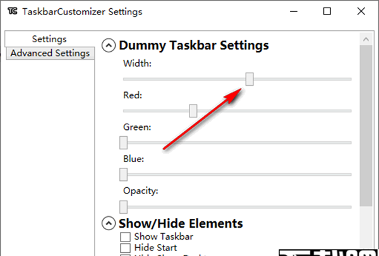Tick the Hide Start checkbox

[125, 248]
